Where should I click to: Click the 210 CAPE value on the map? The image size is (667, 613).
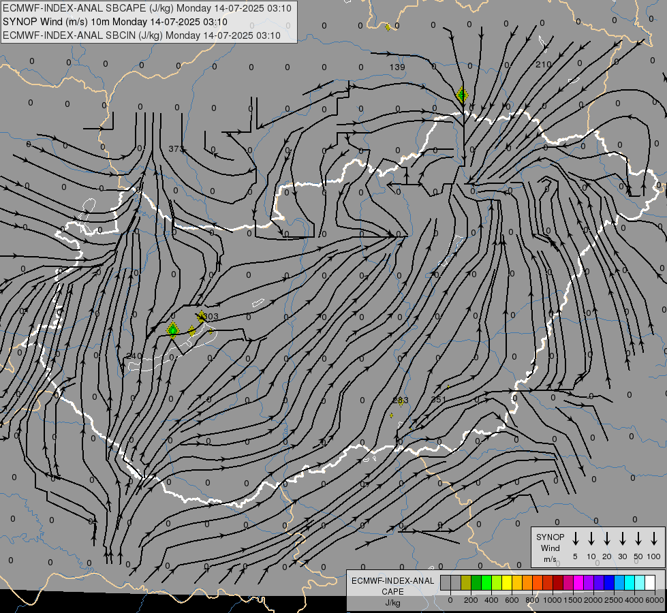[543, 65]
